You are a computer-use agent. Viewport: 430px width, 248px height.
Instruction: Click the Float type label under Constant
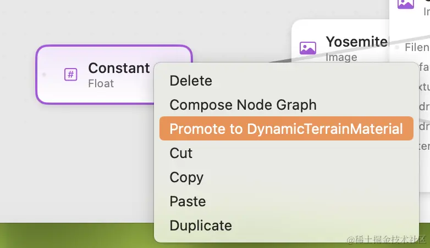click(x=101, y=83)
